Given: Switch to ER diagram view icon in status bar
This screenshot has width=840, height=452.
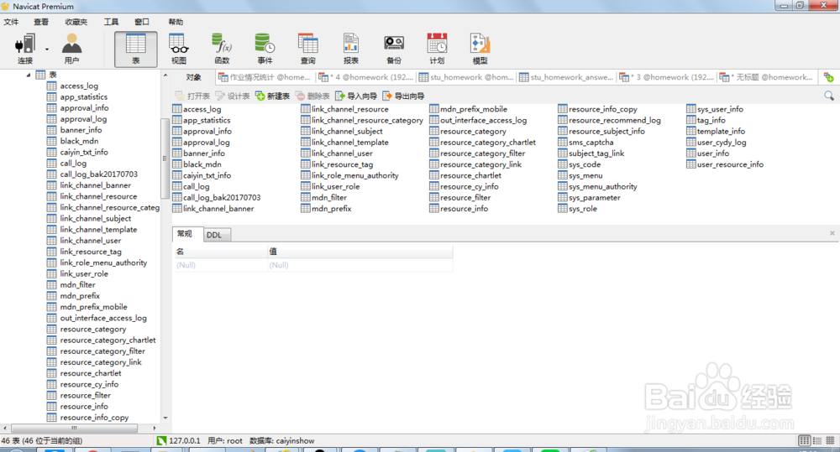Looking at the screenshot, I should (830, 441).
